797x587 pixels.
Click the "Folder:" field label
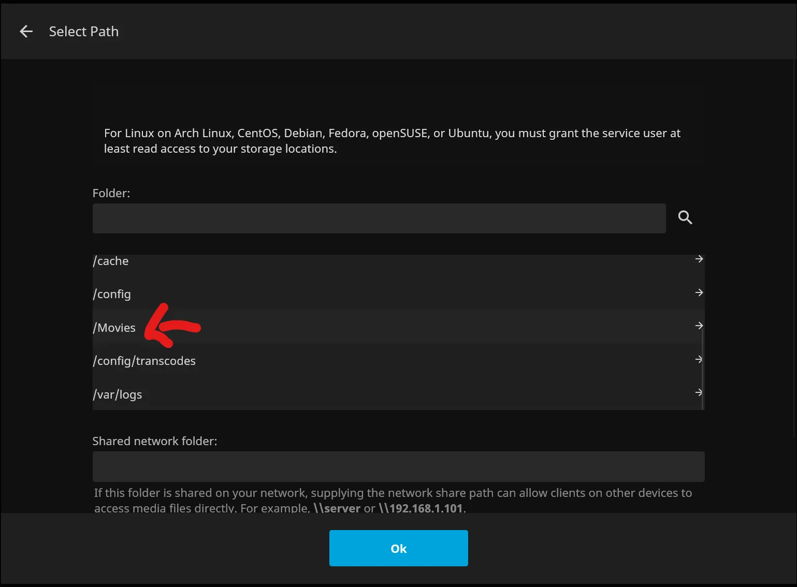111,193
